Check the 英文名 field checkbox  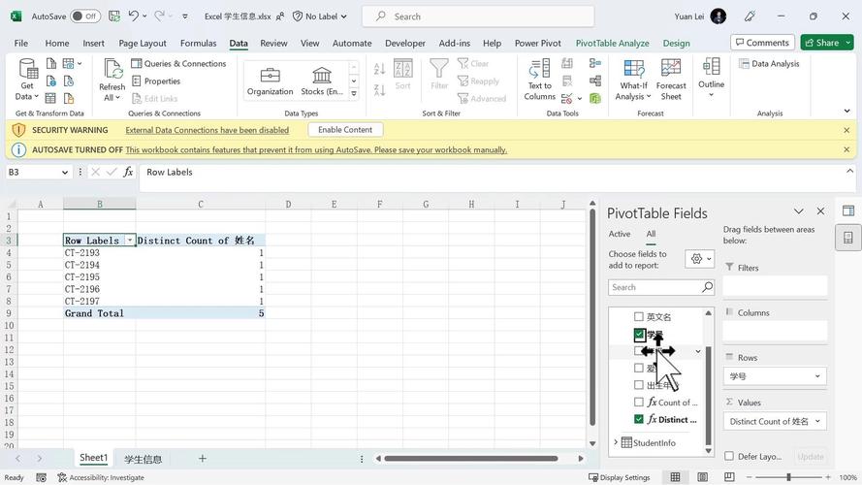[638, 317]
